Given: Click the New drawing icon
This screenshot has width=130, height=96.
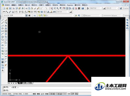Looking at the screenshot, I should tap(4, 8).
